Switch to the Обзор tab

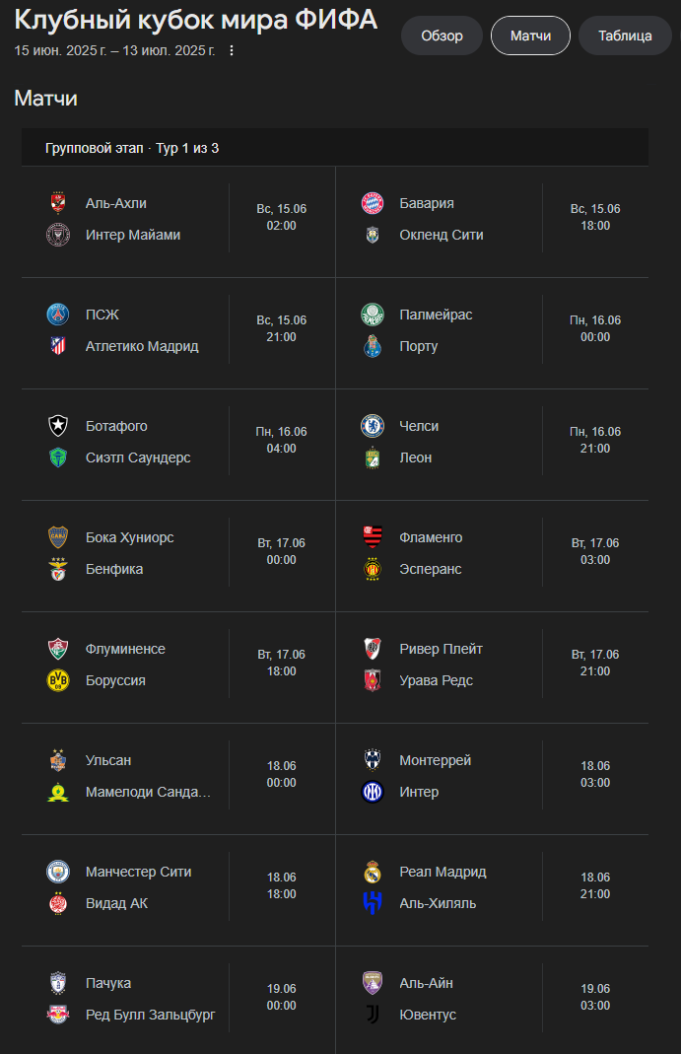442,35
